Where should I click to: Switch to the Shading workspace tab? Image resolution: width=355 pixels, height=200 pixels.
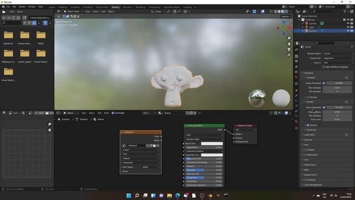[115, 7]
